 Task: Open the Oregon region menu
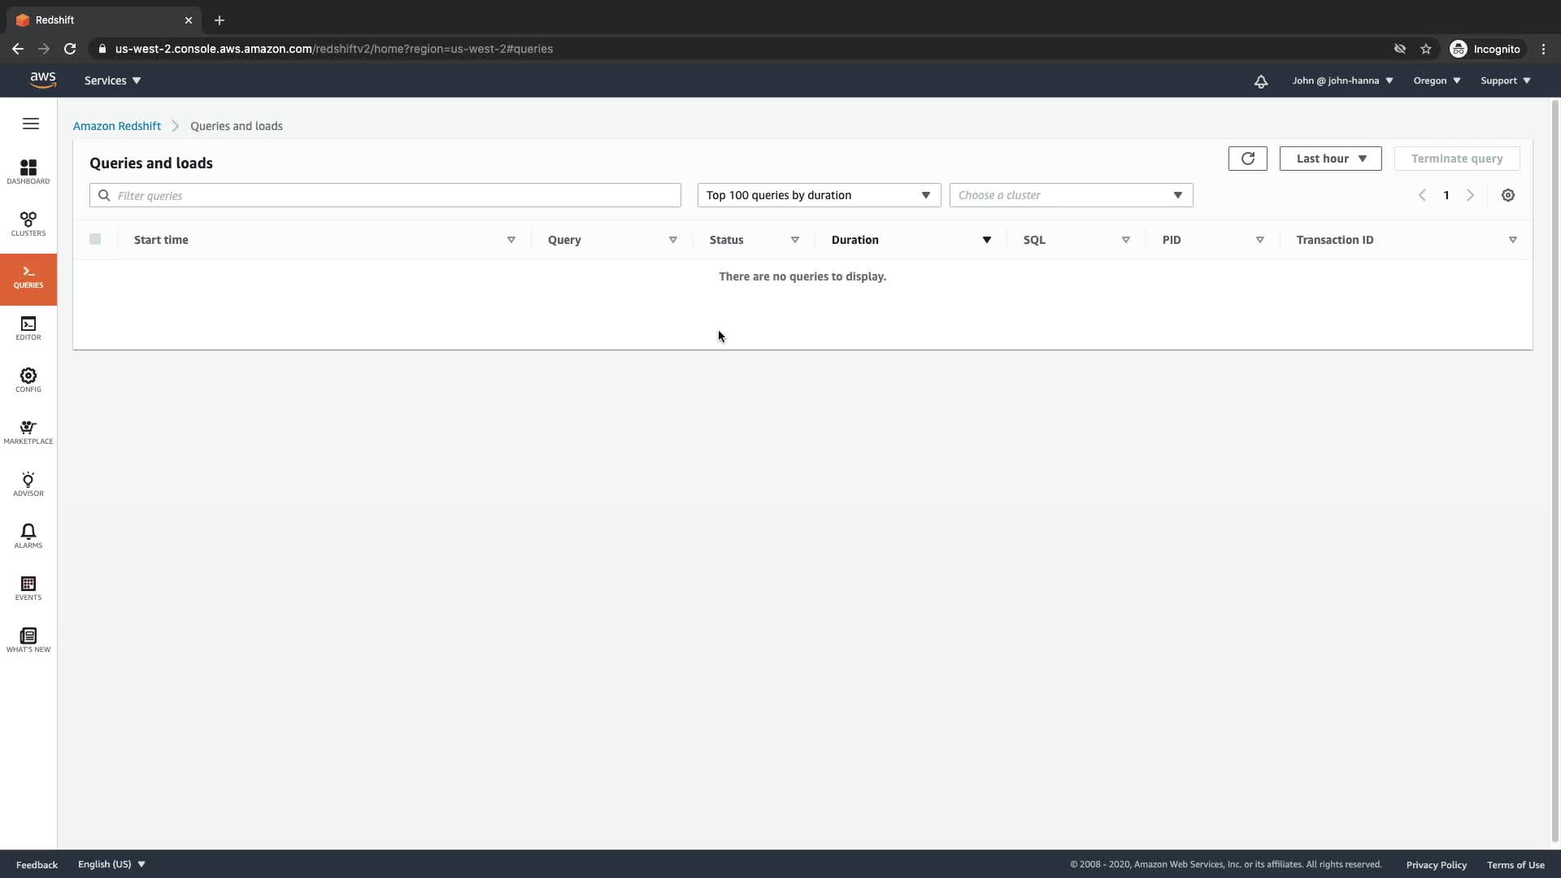(x=1436, y=80)
